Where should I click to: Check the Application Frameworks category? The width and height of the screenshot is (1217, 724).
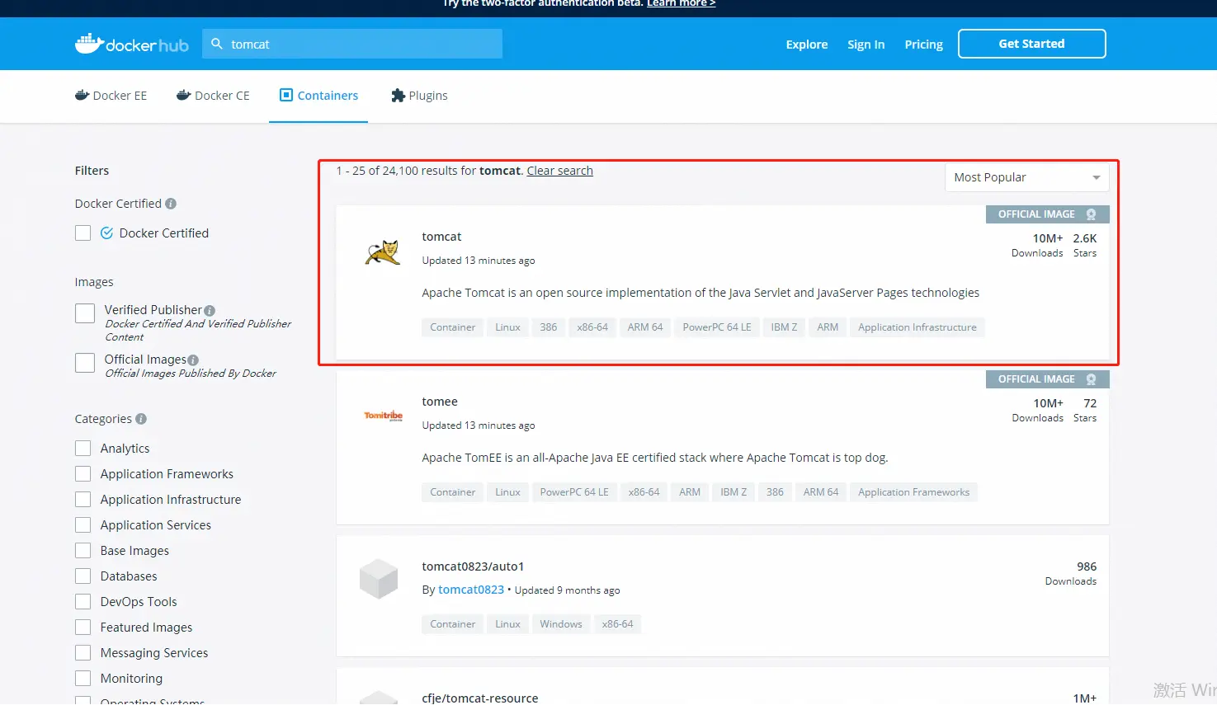(x=83, y=474)
